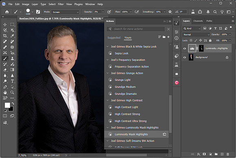Image resolution: width=236 pixels, height=158 pixels.
Task: Create new adjustment layer icon
Action: pos(210,154)
